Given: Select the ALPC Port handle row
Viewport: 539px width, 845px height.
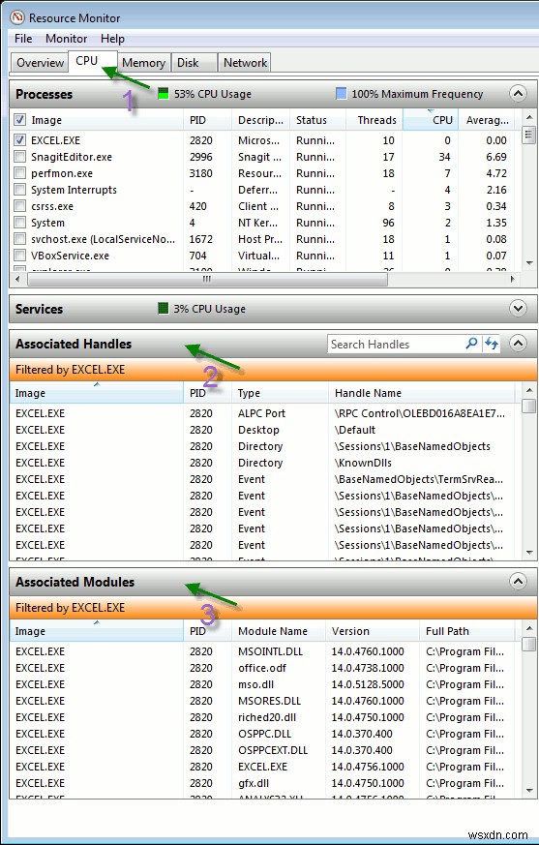Looking at the screenshot, I should (x=262, y=413).
